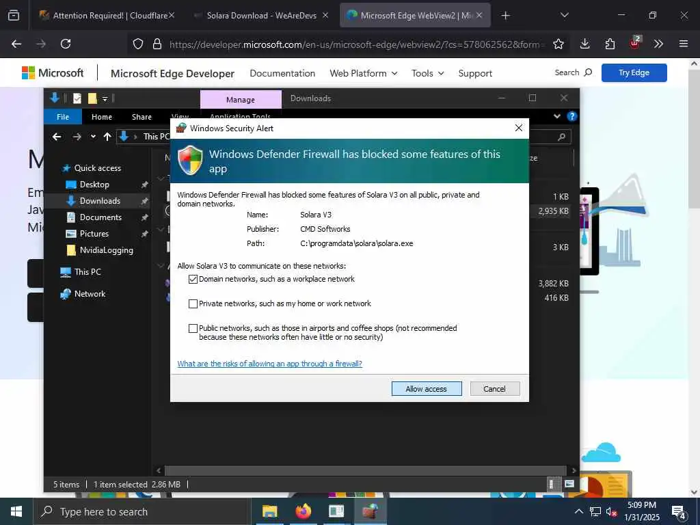Open the browser hamburger menu
700x525 pixels.
click(684, 44)
